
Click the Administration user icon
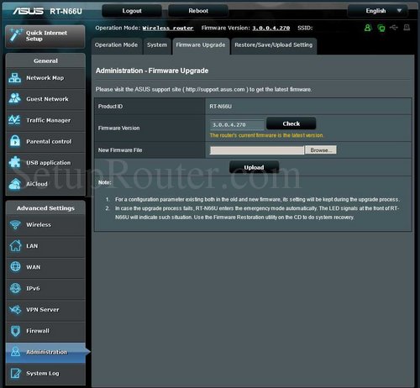point(15,352)
